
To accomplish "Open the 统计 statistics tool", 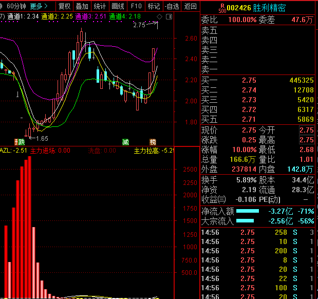I will coord(100,6).
